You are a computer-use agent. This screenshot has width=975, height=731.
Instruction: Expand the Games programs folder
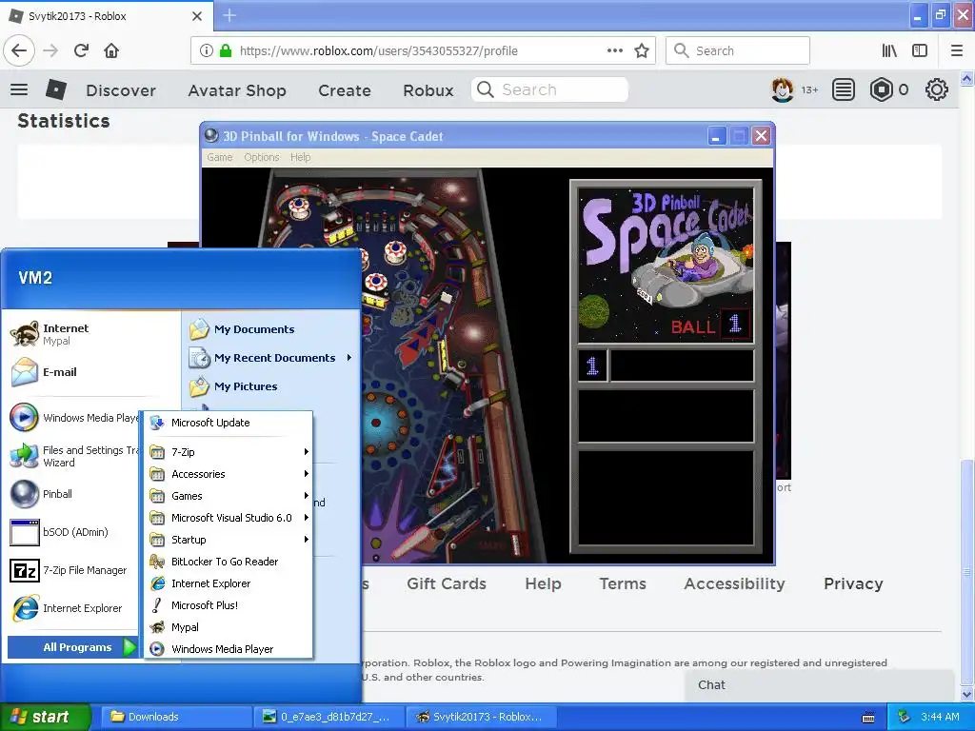pyautogui.click(x=229, y=495)
